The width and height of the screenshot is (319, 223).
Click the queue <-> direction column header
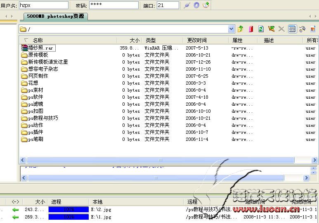(15, 202)
